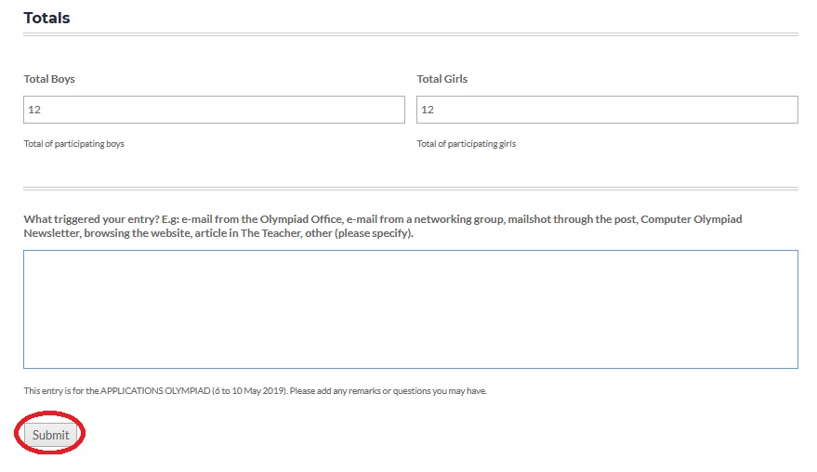817x472 pixels.
Task: Click the divider line under Totals heading
Action: point(410,34)
